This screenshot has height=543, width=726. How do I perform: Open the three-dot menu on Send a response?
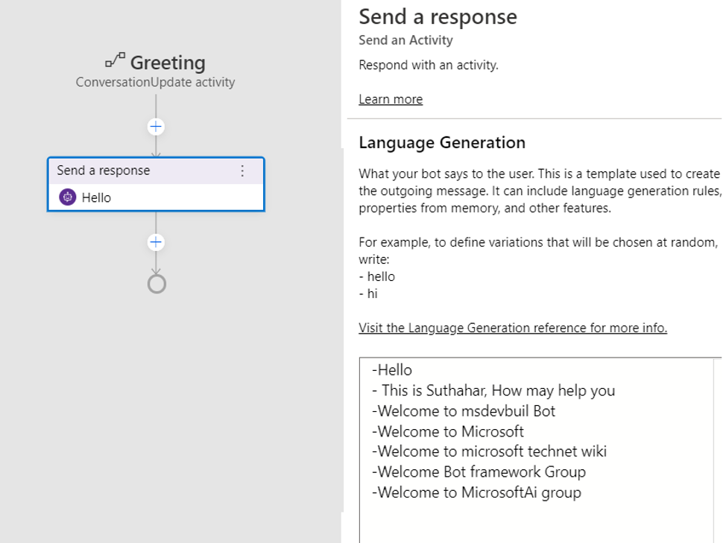pyautogui.click(x=242, y=171)
